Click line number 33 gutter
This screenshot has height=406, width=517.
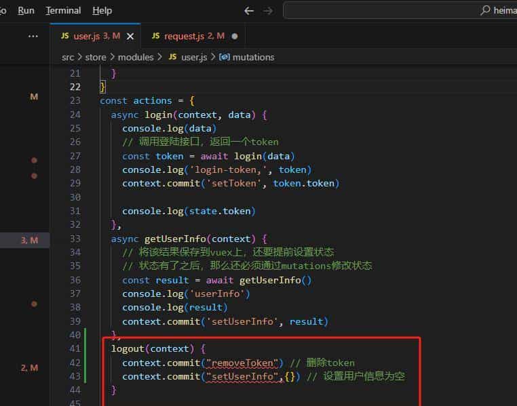coord(75,239)
